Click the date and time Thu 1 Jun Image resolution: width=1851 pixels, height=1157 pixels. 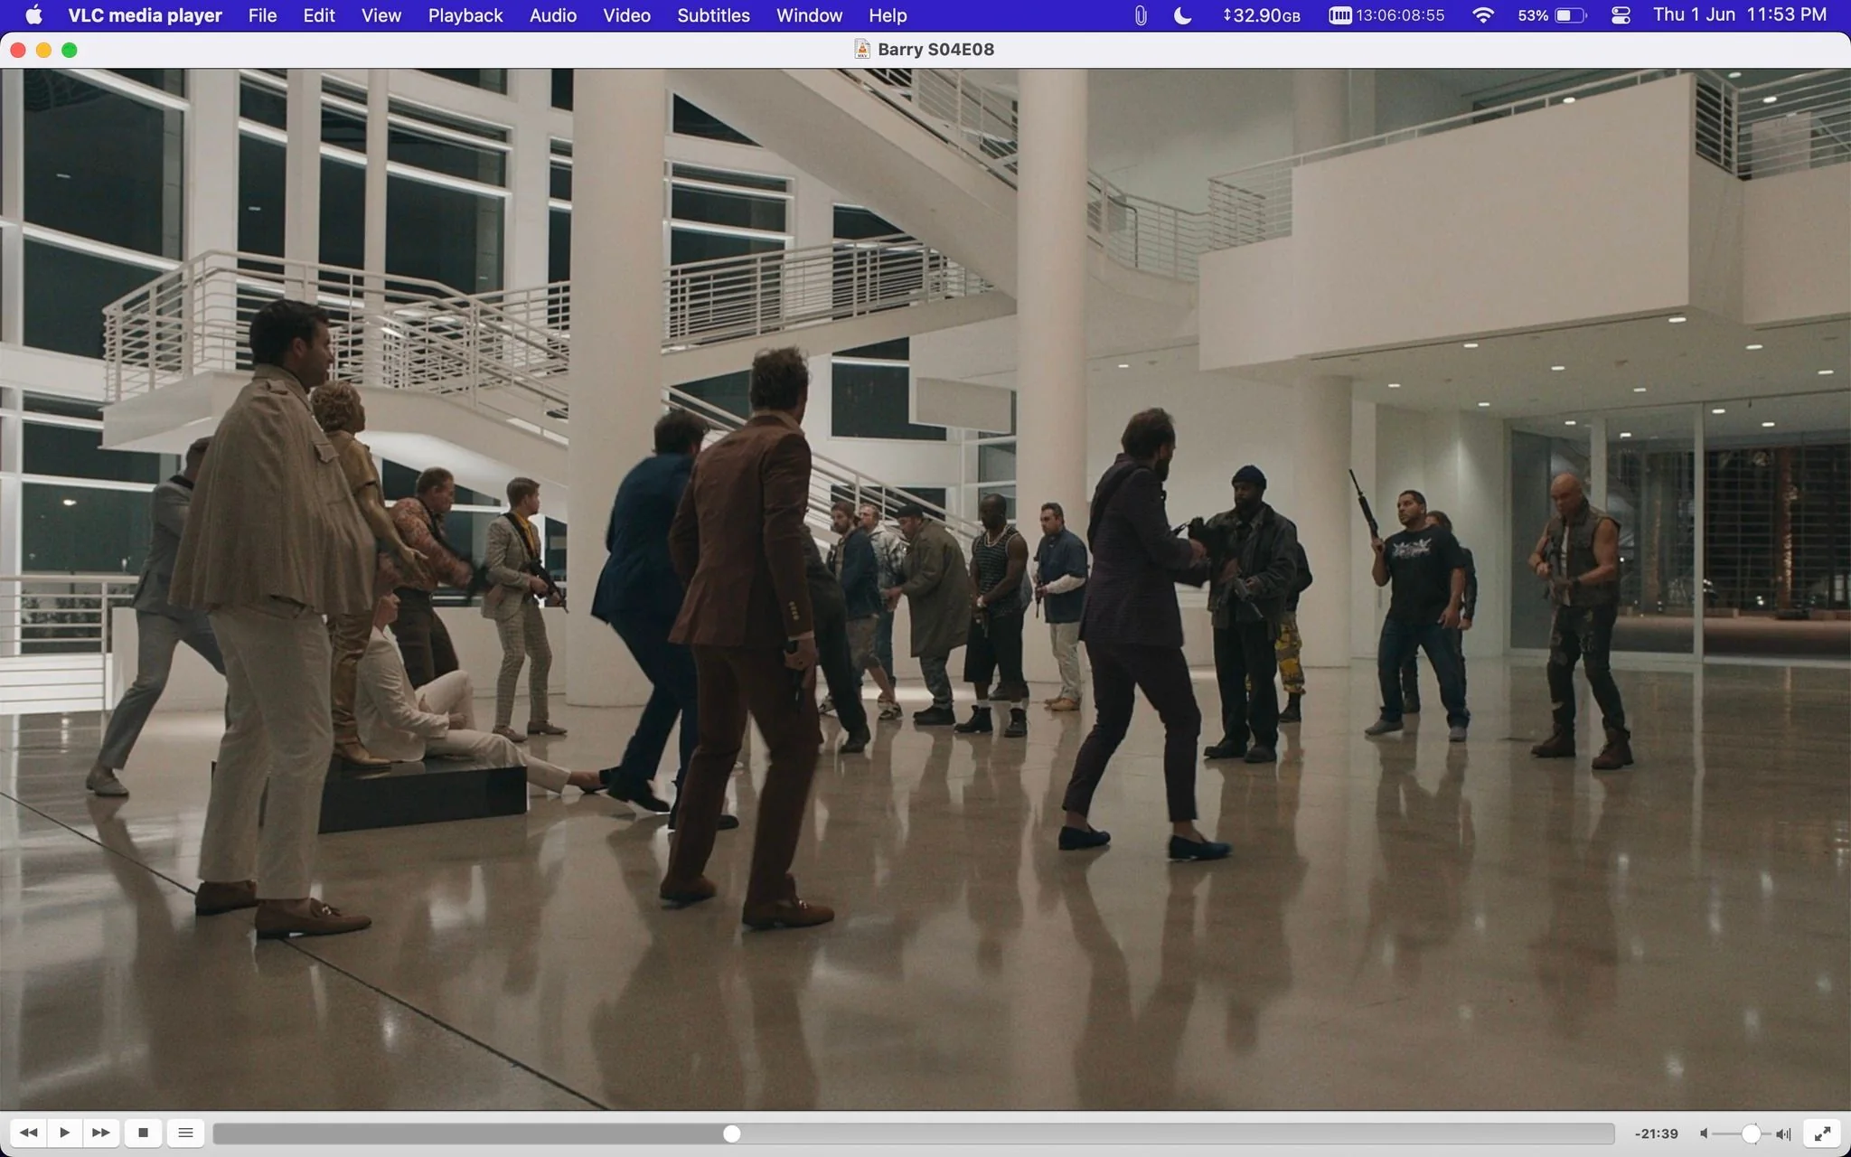(1740, 15)
